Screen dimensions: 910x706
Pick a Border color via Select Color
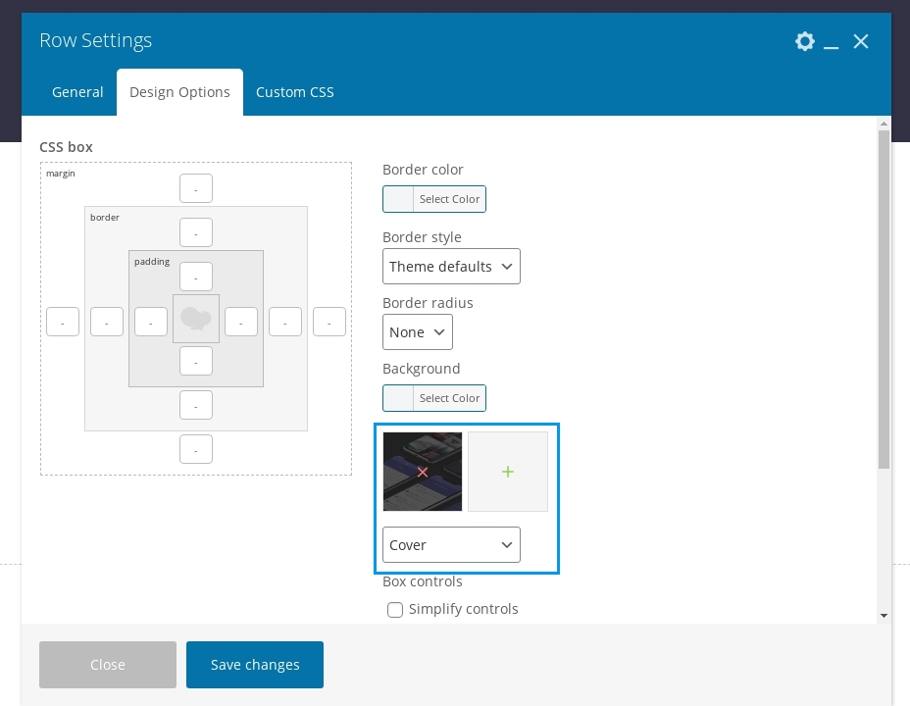pyautogui.click(x=434, y=199)
